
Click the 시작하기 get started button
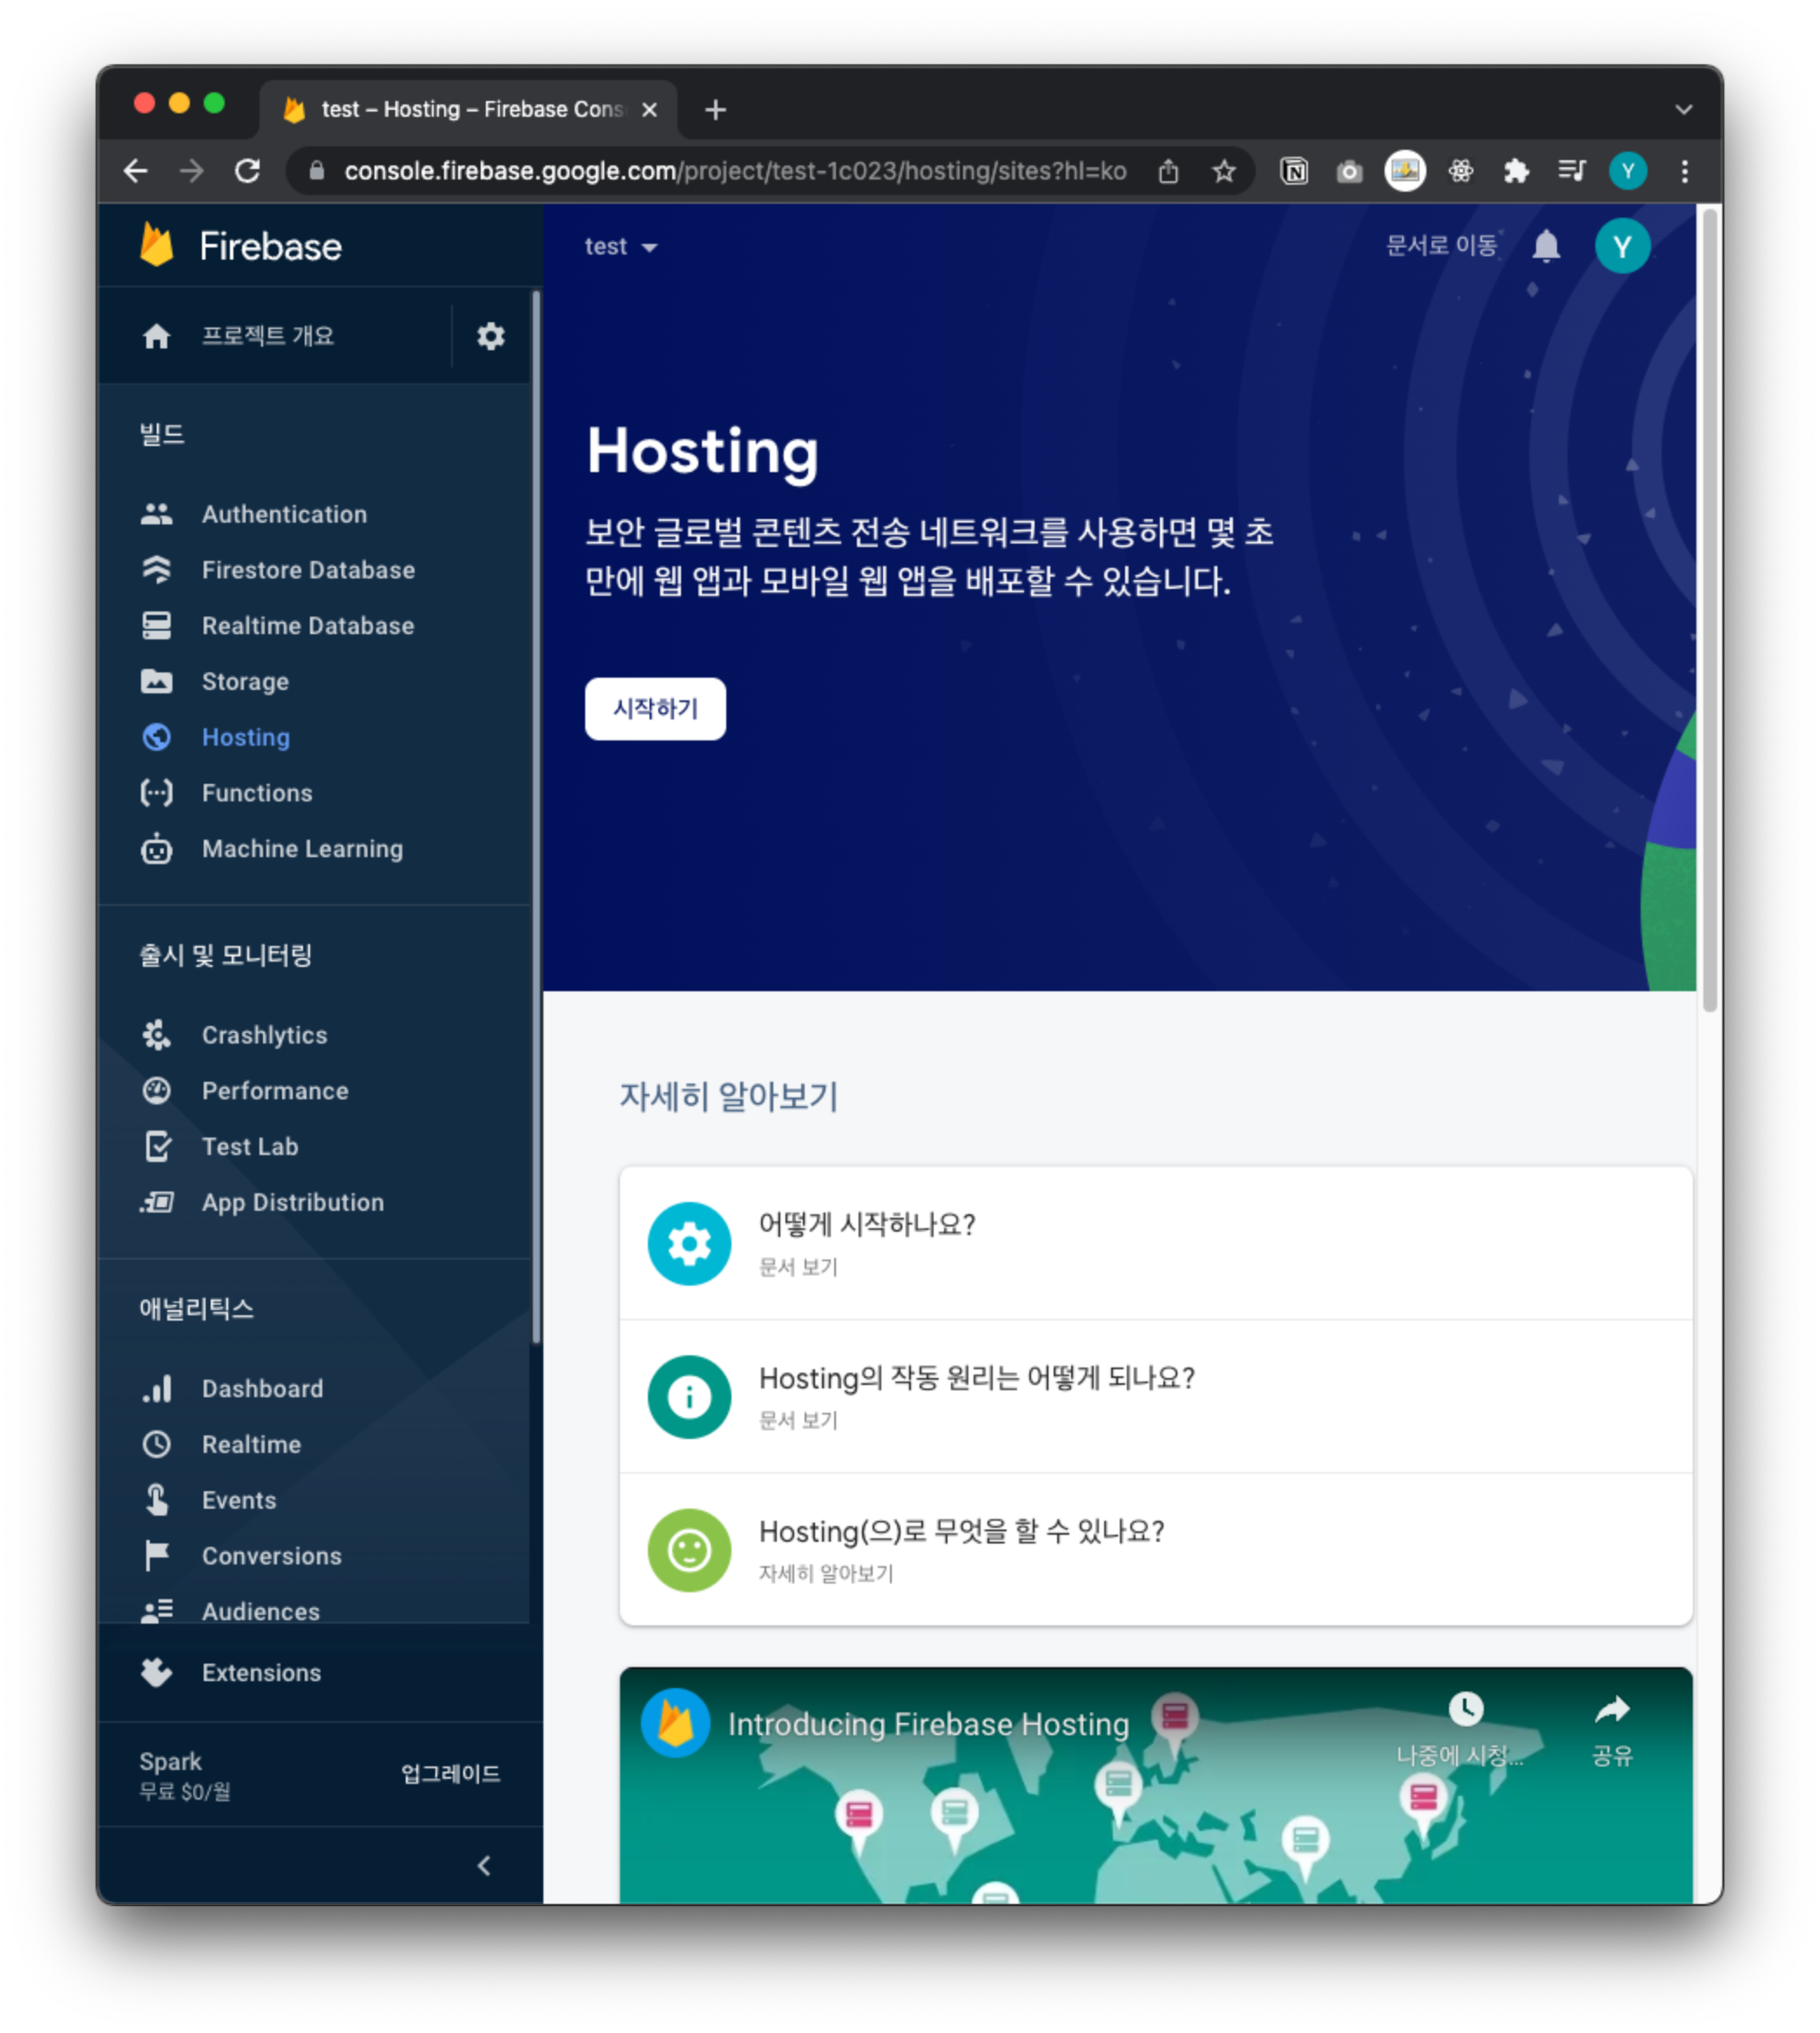pyautogui.click(x=655, y=709)
